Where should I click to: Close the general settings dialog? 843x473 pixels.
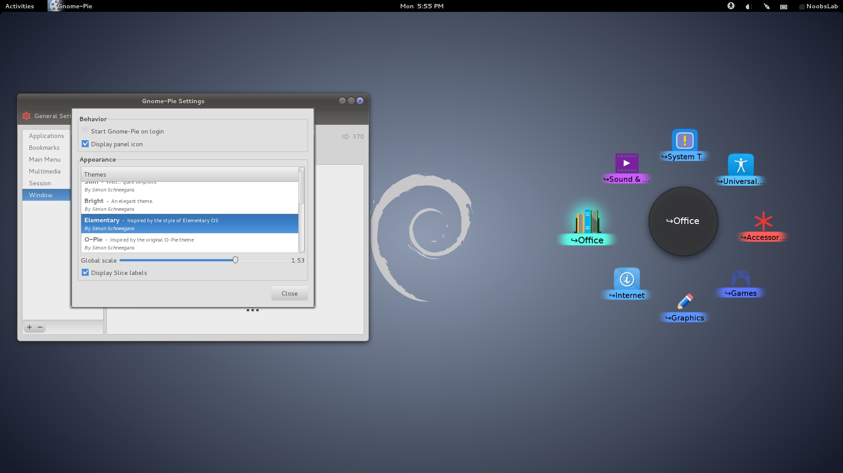click(289, 293)
